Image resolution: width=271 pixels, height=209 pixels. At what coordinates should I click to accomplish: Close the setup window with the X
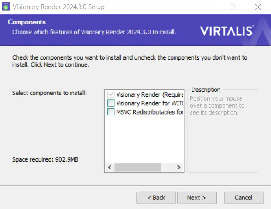point(258,7)
